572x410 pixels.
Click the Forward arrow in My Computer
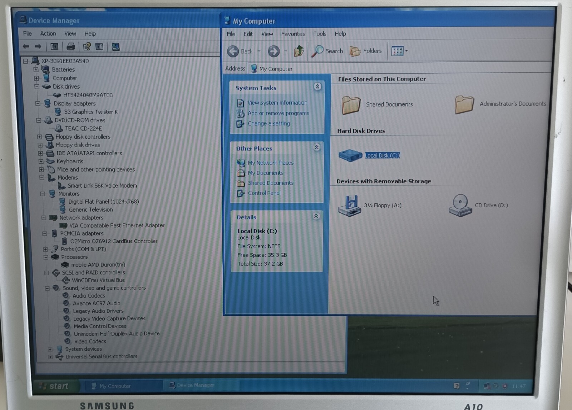tap(274, 51)
